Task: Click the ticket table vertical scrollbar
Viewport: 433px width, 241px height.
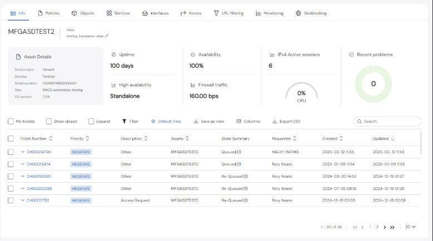Action: 421,143
